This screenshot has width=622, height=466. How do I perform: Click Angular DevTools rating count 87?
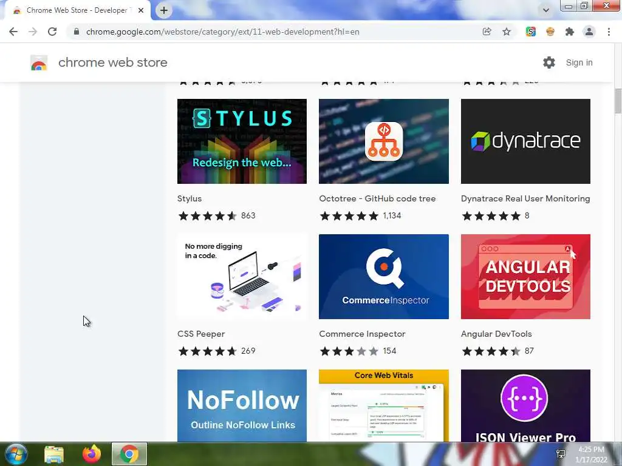tap(529, 351)
